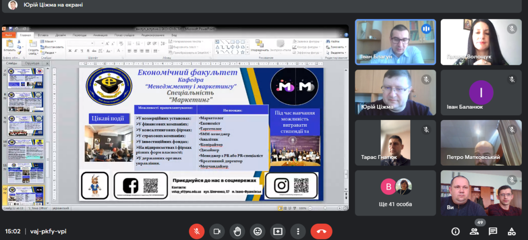The height and width of the screenshot is (240, 528).
Task: Show the people list with 49 participants
Action: 474,231
